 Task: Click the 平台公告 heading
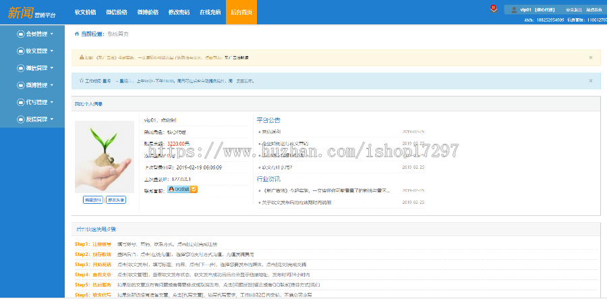click(268, 120)
